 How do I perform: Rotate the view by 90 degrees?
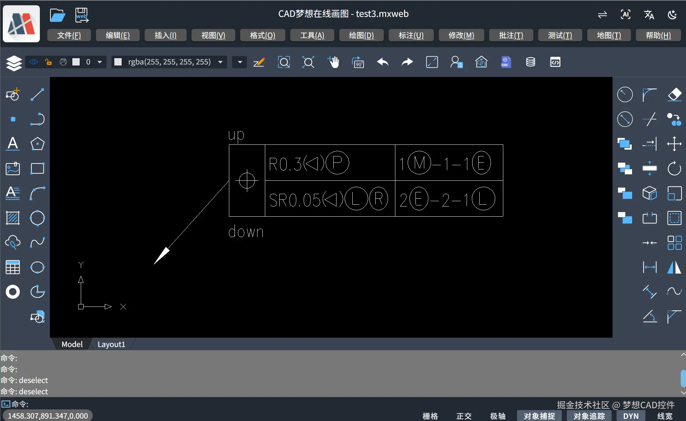358,62
